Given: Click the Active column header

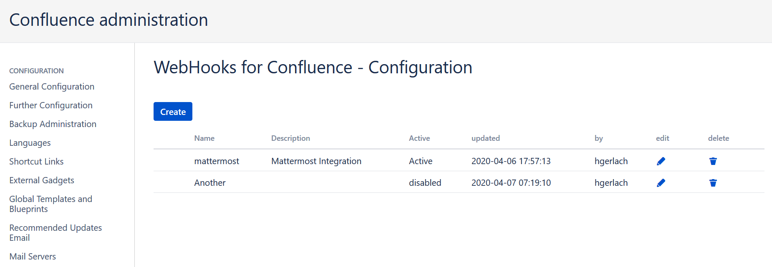Looking at the screenshot, I should click(419, 138).
